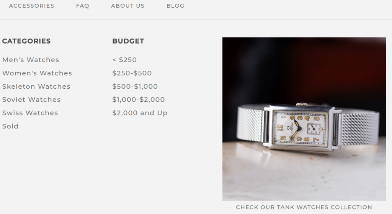This screenshot has height=214, width=392.
Task: Filter watches under $250
Action: pos(124,60)
